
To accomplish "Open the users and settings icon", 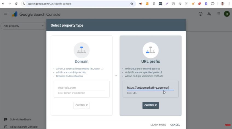I will point(209,14).
